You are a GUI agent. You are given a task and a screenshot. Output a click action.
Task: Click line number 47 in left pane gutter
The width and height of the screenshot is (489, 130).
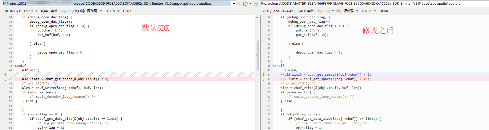pyautogui.click(x=10, y=79)
